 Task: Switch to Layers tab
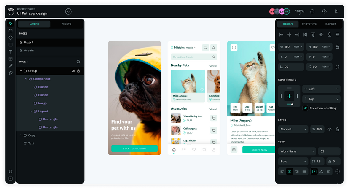pos(34,24)
